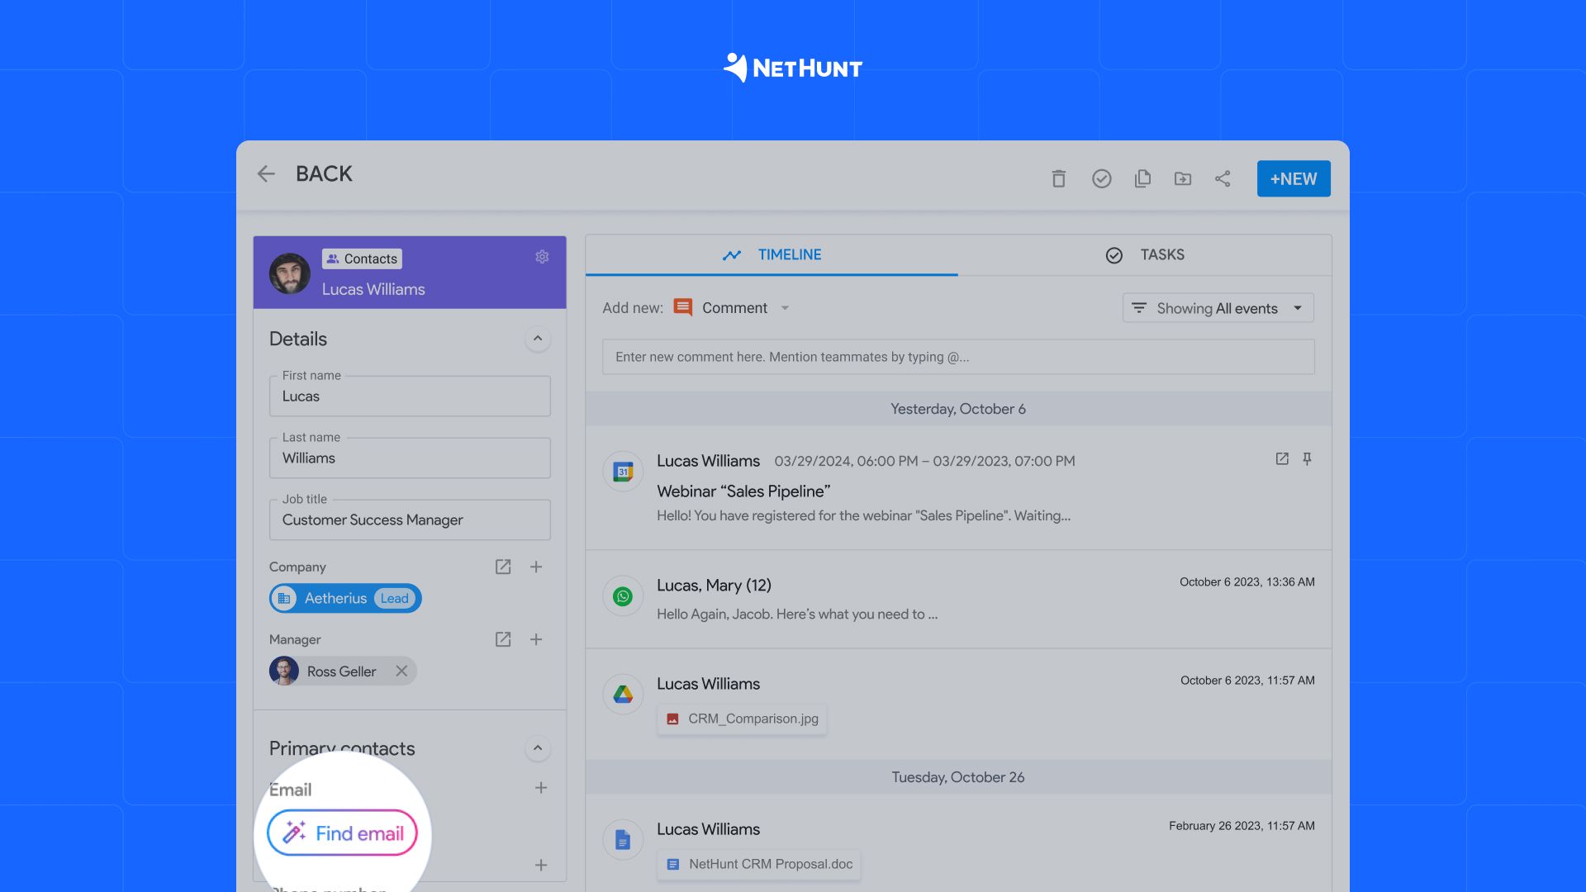Share record with share icon
Screen dimensions: 1586x892
click(x=1223, y=178)
